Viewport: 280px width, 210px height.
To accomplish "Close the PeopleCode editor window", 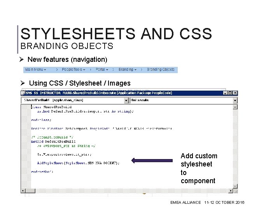I will click(x=235, y=93).
